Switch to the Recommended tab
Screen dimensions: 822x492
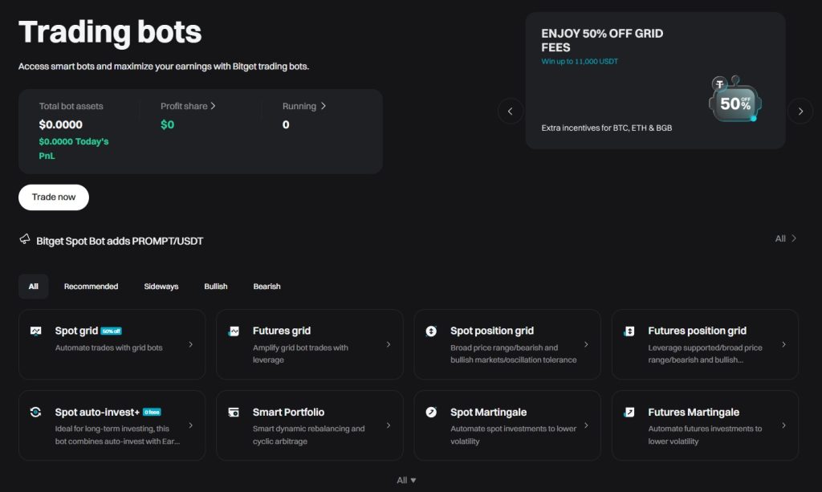point(91,286)
